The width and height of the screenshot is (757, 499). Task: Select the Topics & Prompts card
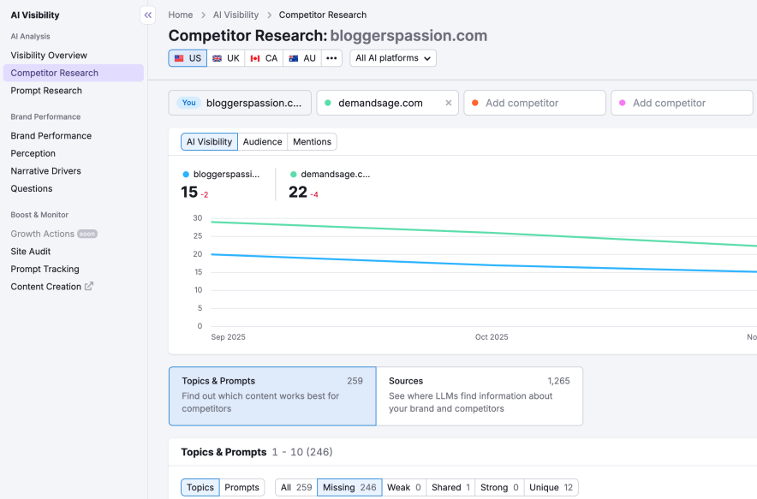[x=271, y=395]
